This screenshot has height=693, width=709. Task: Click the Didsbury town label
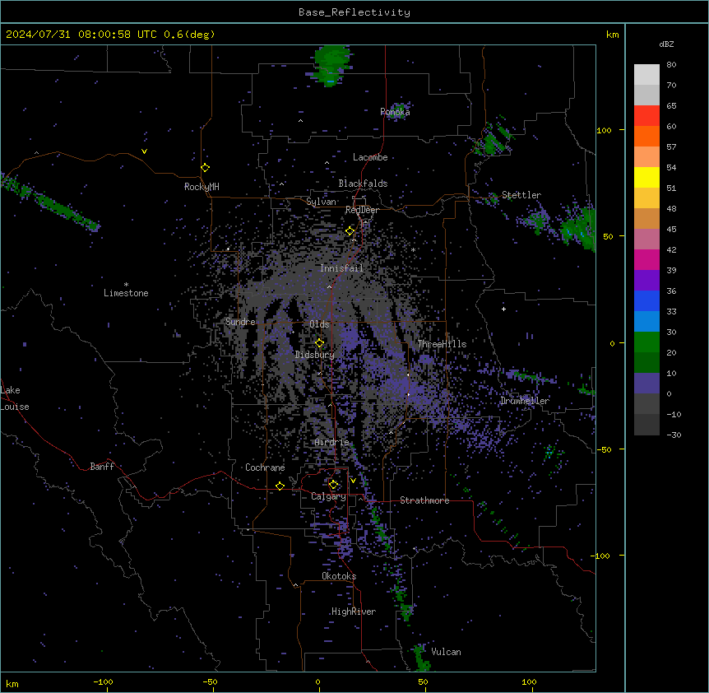tap(315, 355)
